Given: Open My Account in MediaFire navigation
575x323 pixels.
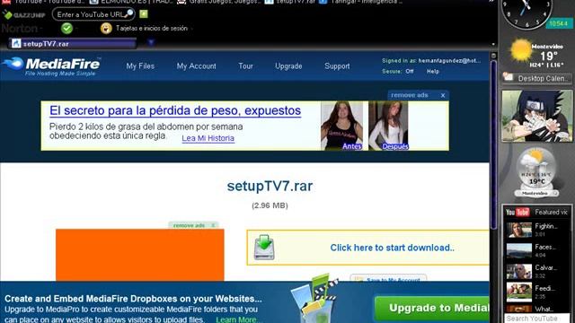Looking at the screenshot, I should pos(196,66).
